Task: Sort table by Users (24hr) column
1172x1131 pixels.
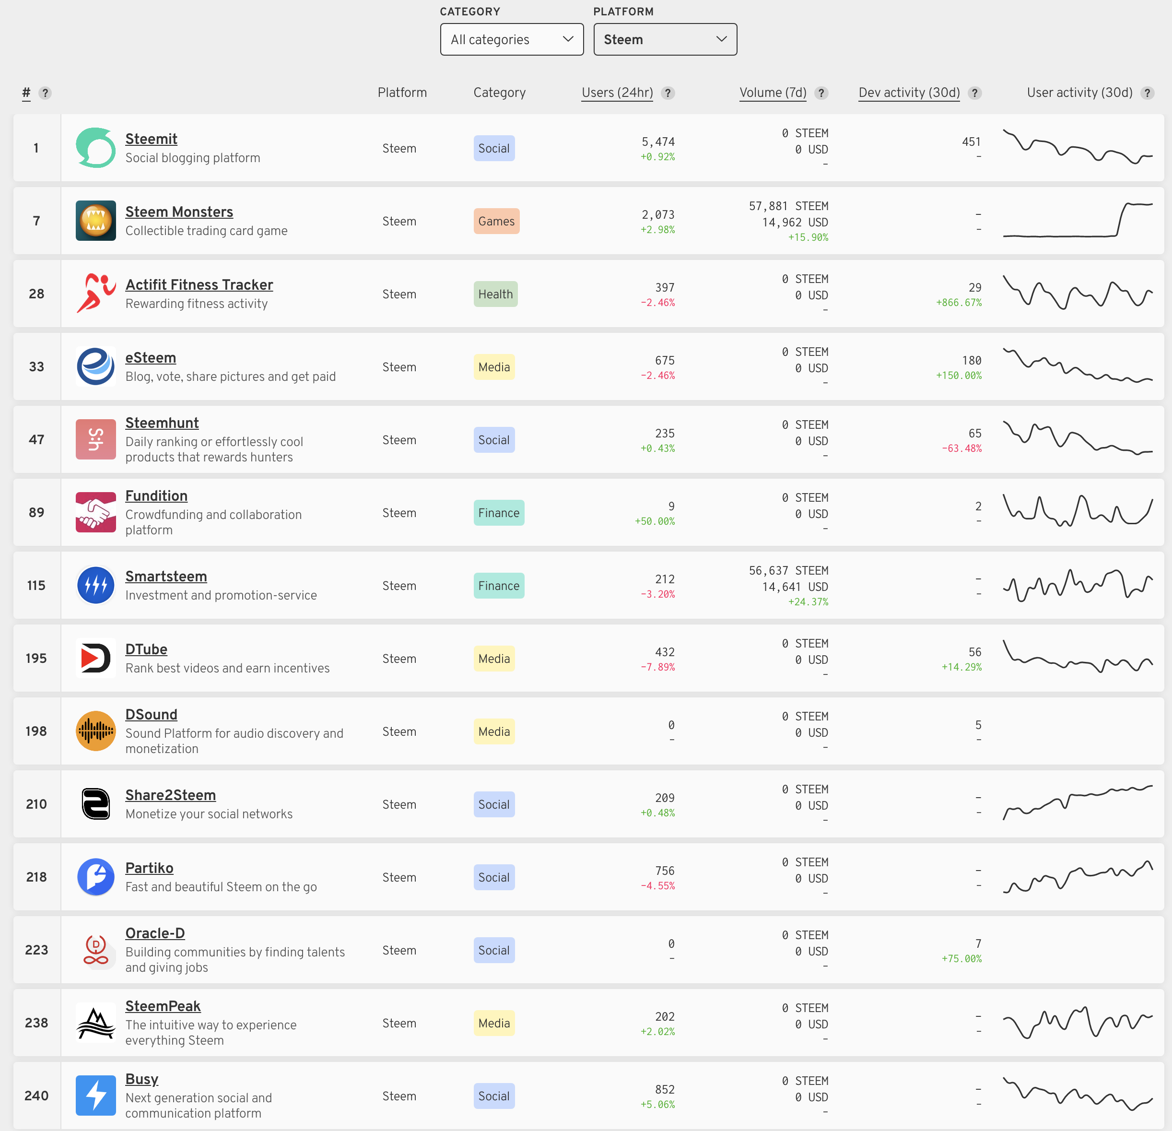Action: (x=617, y=93)
